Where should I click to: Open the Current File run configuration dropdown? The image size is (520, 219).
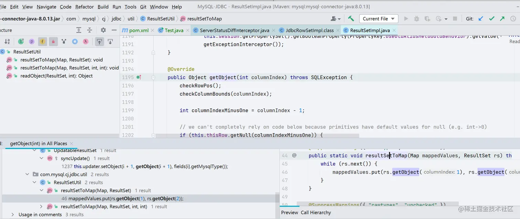379,19
